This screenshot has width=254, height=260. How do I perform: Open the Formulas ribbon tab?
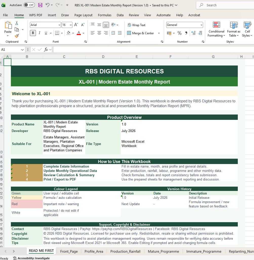point(105,15)
